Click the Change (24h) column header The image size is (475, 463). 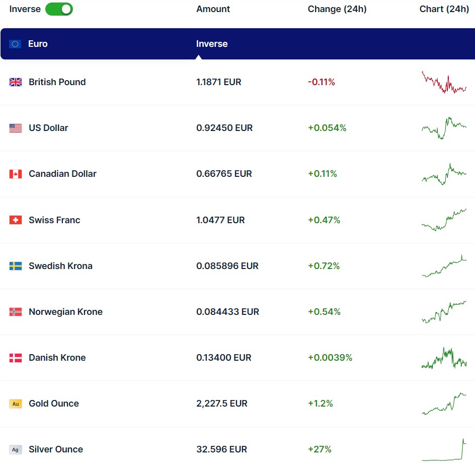[x=337, y=9]
